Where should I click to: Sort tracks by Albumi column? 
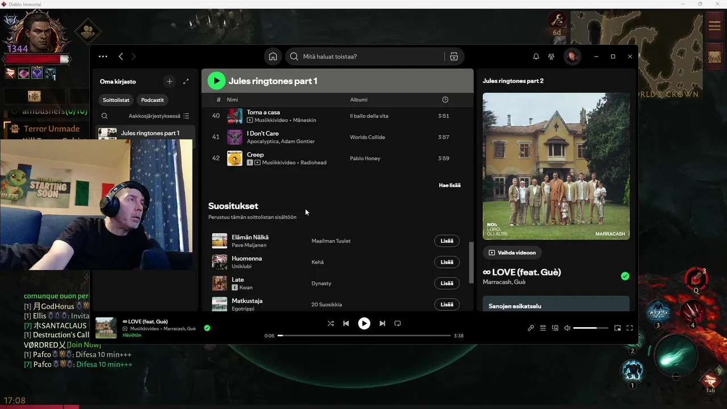click(x=358, y=99)
